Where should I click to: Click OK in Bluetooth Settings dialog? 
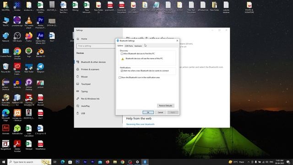pyautogui.click(x=148, y=112)
